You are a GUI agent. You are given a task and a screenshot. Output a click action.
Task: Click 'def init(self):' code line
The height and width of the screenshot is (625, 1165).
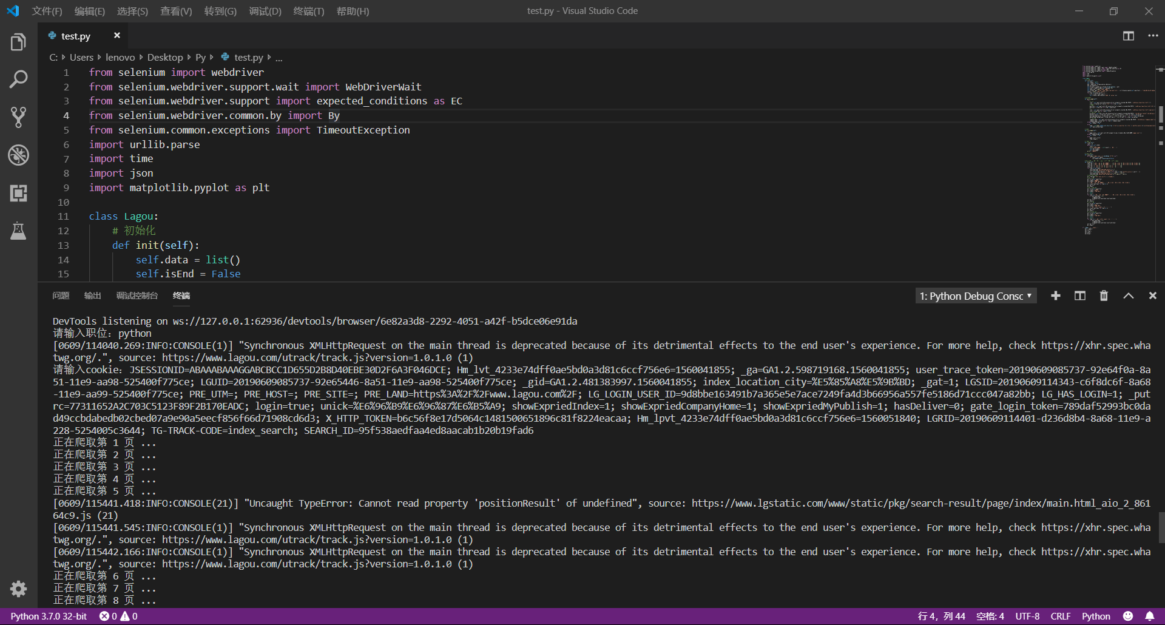(155, 245)
